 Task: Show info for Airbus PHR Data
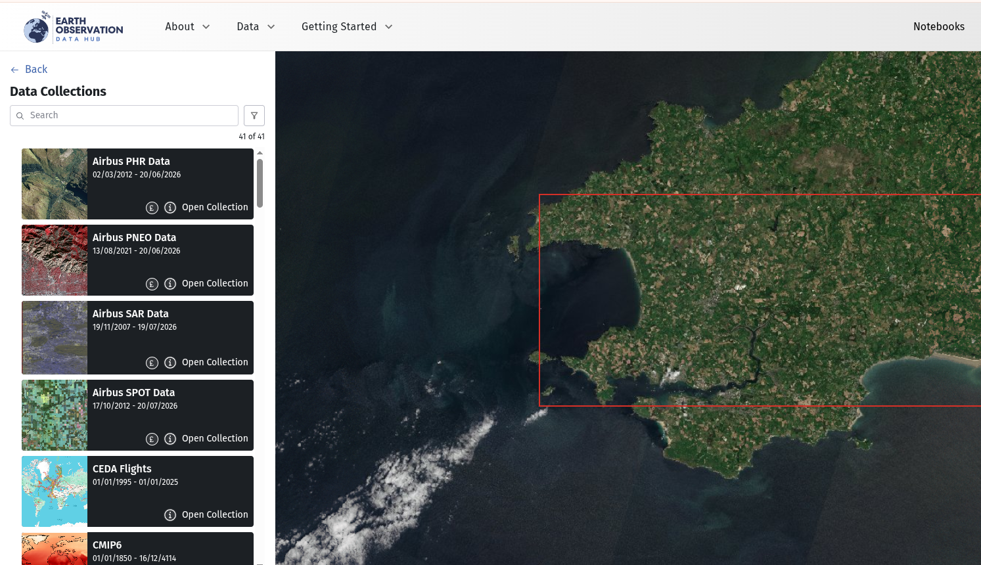[170, 208]
